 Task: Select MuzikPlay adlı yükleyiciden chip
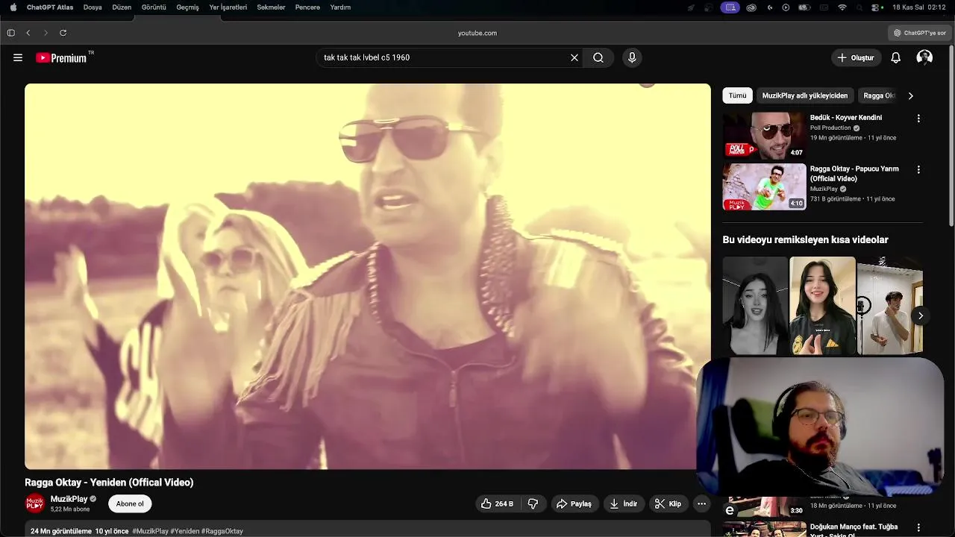click(x=804, y=95)
